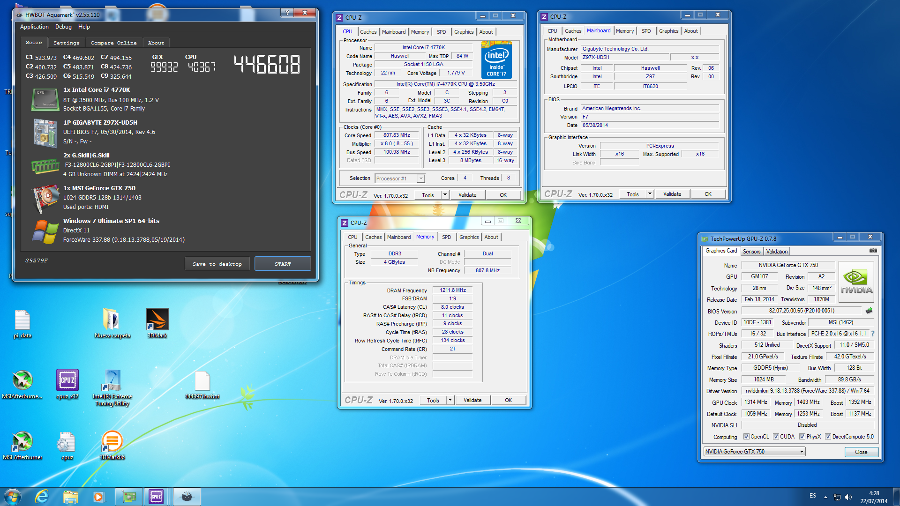Click the Intel Core i7 logo in CPU-Z
This screenshot has width=900, height=506.
[x=496, y=60]
